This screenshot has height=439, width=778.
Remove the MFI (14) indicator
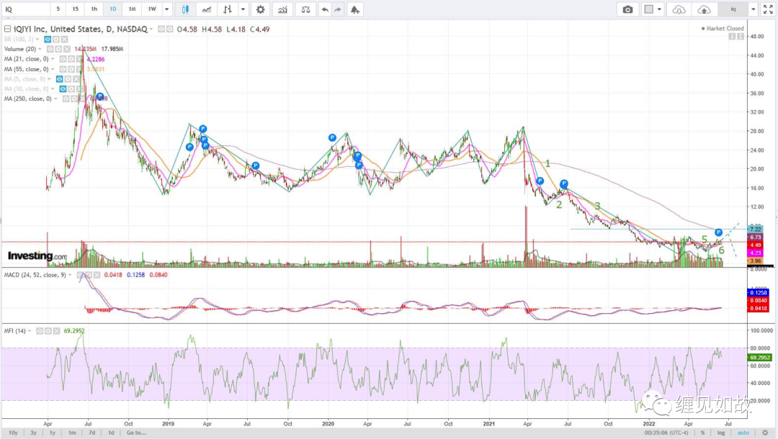tap(57, 330)
